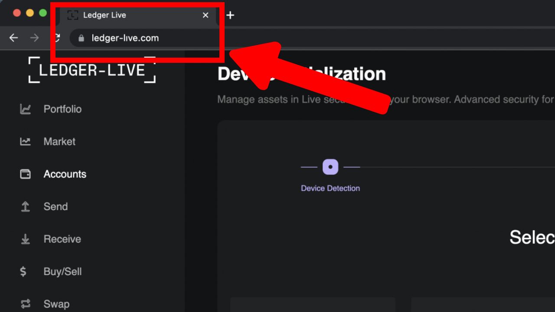Click the Market trend icon
Viewport: 555px width, 312px height.
point(25,142)
